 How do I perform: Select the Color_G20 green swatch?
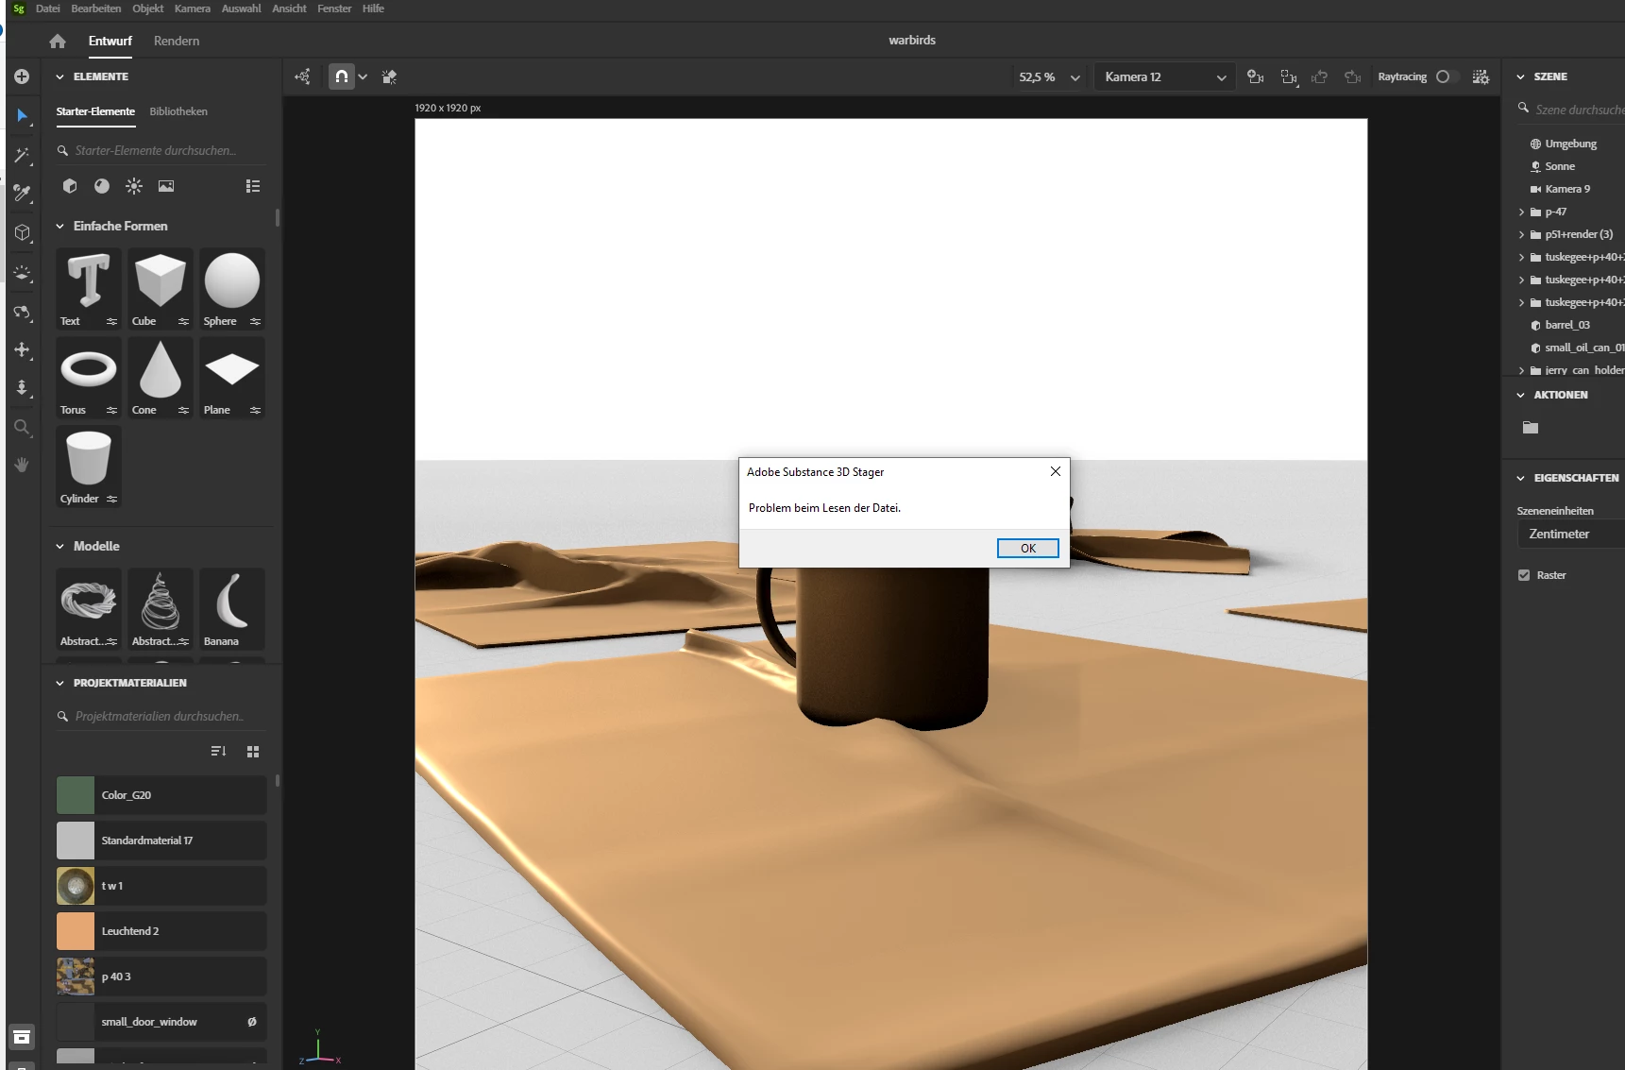click(x=76, y=795)
